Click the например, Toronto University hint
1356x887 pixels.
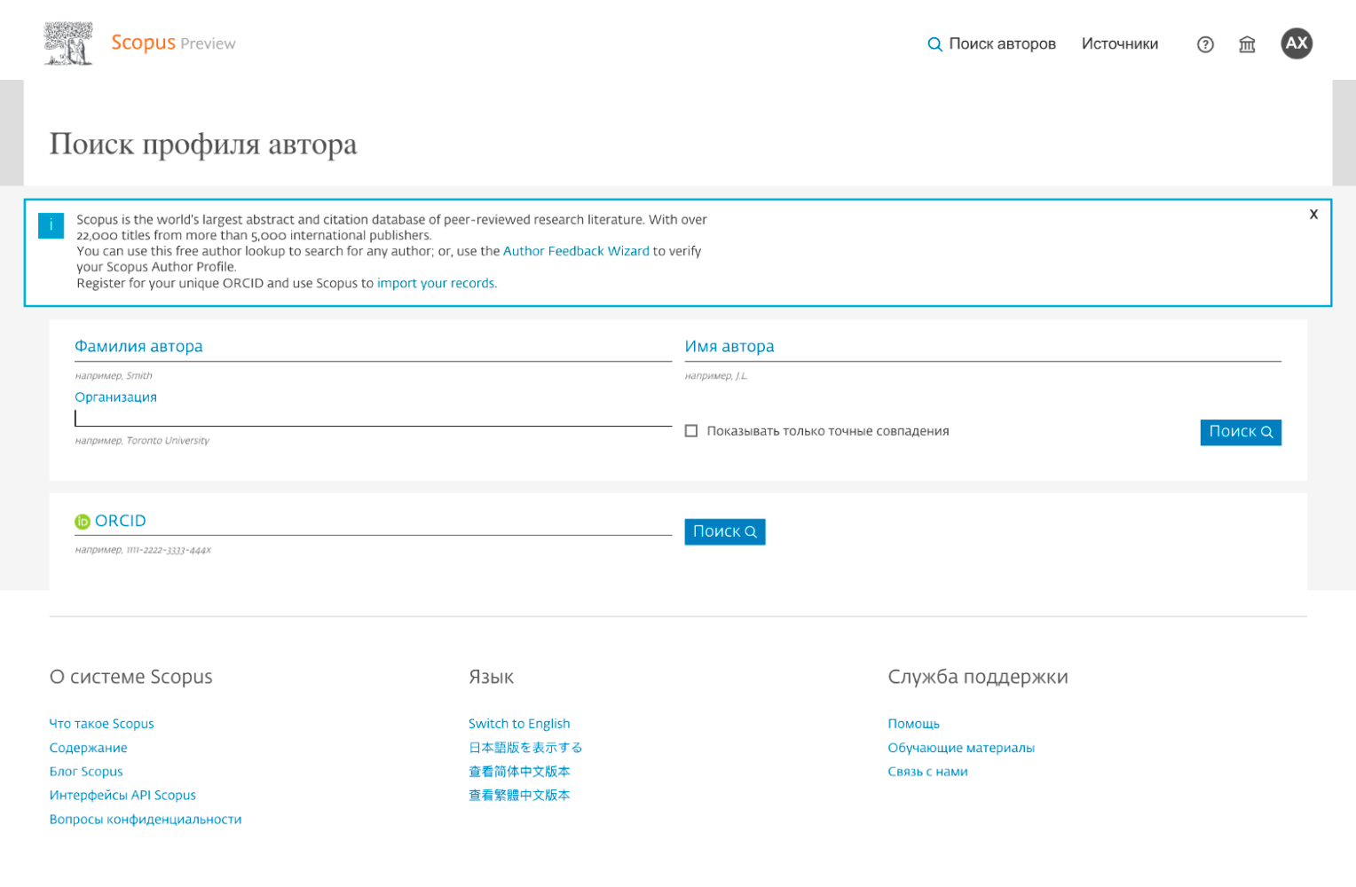(142, 441)
